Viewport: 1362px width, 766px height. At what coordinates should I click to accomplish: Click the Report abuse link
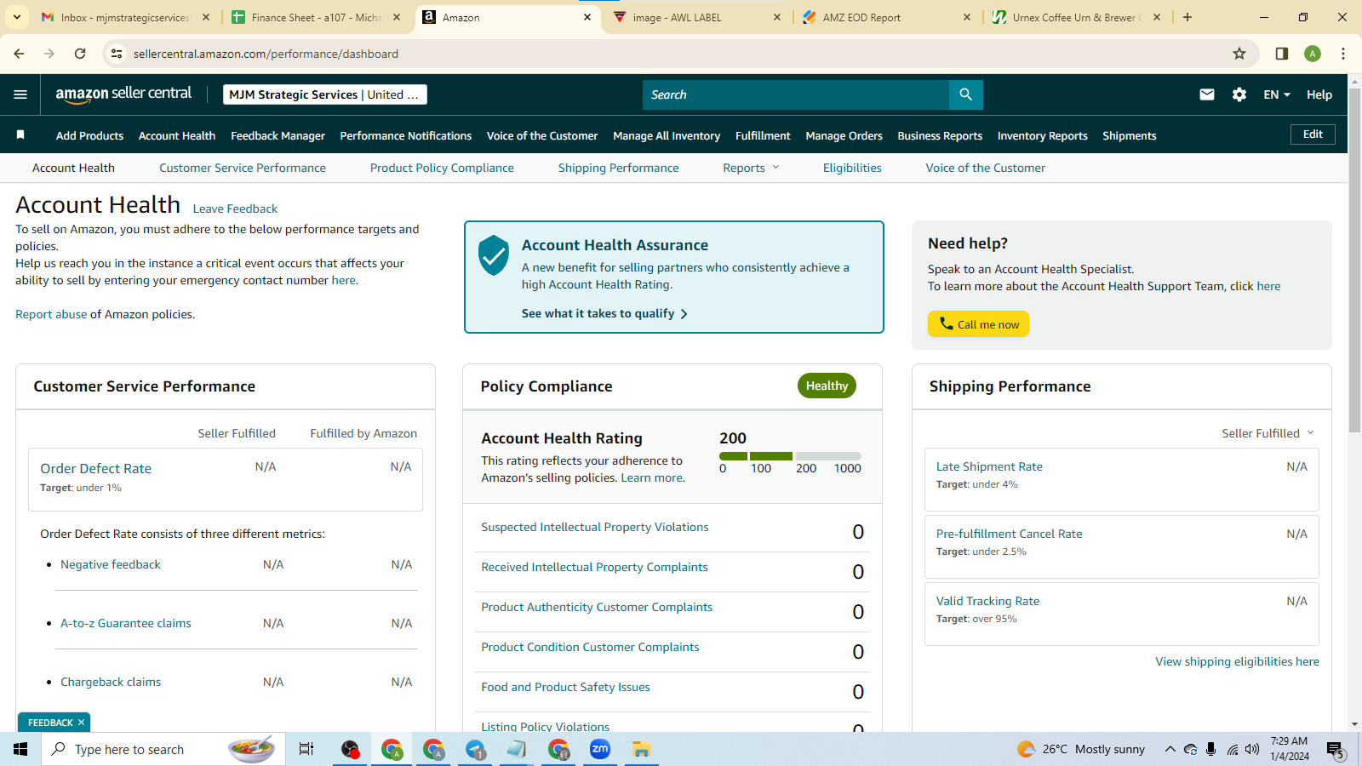coord(51,314)
